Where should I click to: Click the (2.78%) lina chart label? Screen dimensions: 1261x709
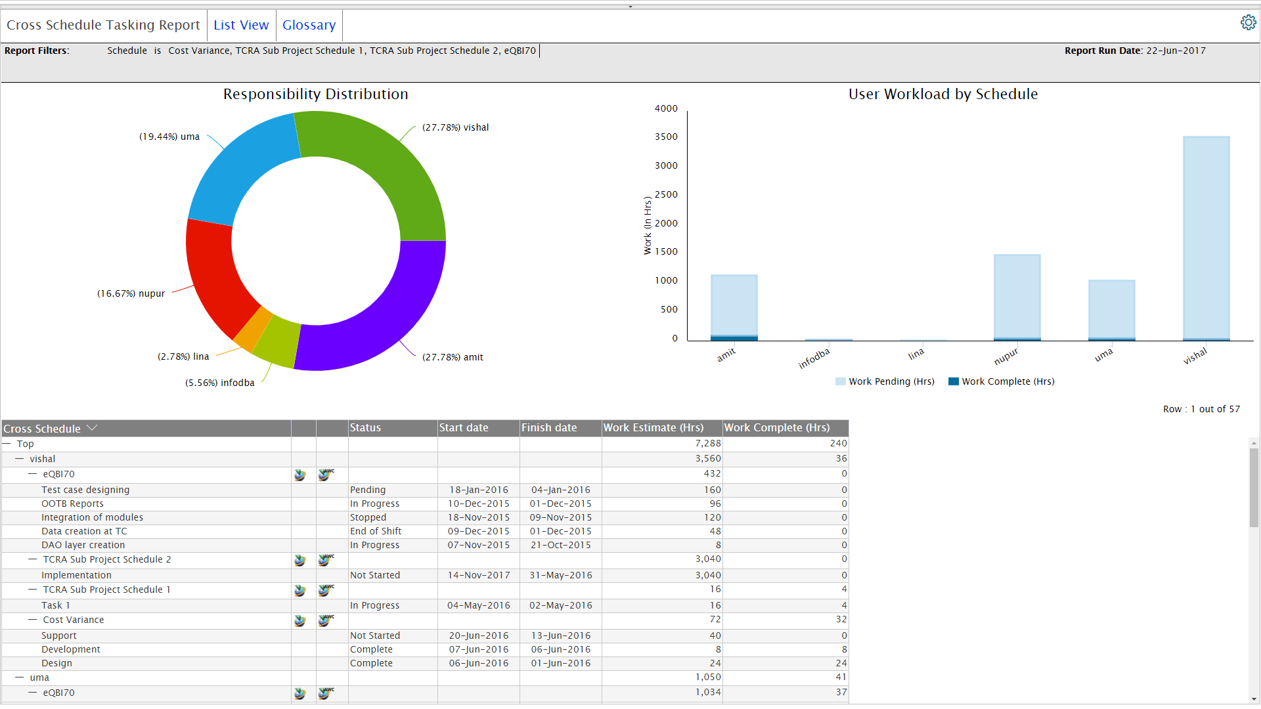[x=183, y=356]
